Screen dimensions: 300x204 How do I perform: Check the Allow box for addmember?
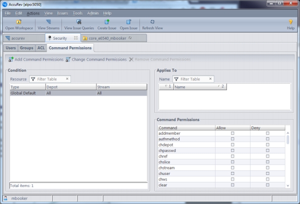(232, 133)
